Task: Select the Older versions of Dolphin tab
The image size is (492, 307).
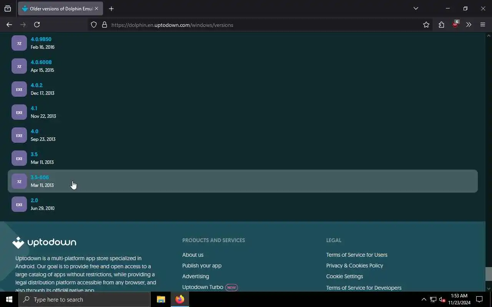Action: point(60,8)
